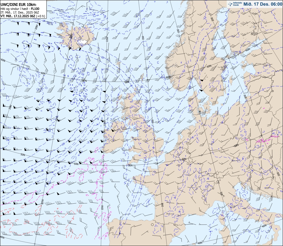Click the 'VT: Mið.. 17.12.2025 06Z (+0 h)' line

point(23,16)
